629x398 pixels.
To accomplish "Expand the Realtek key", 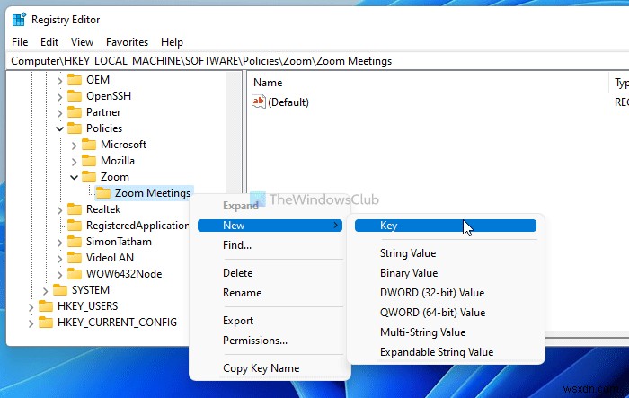I will pos(59,210).
